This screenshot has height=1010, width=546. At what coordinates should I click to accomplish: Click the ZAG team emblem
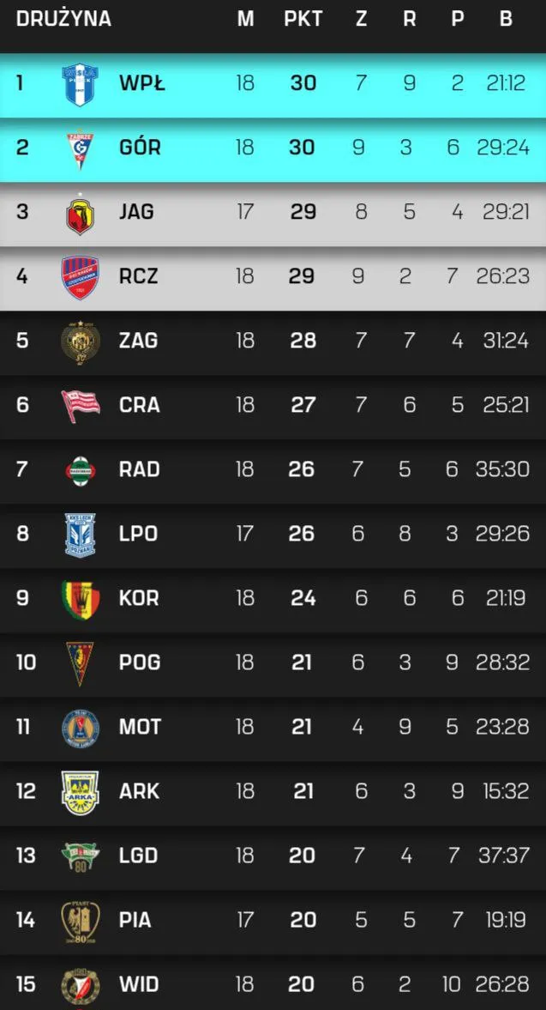[81, 342]
